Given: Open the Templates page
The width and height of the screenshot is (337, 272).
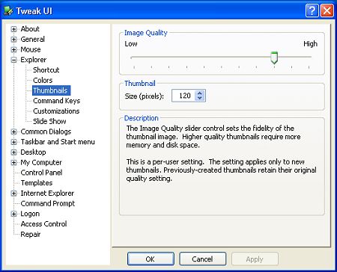Looking at the screenshot, I should [x=37, y=183].
